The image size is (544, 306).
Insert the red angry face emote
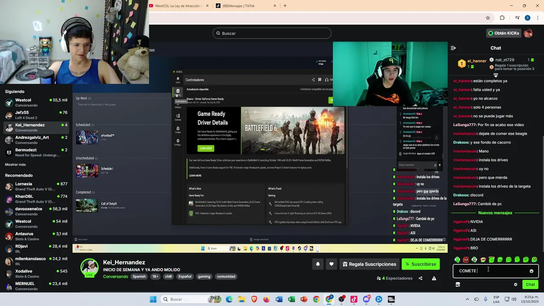tap(466, 260)
